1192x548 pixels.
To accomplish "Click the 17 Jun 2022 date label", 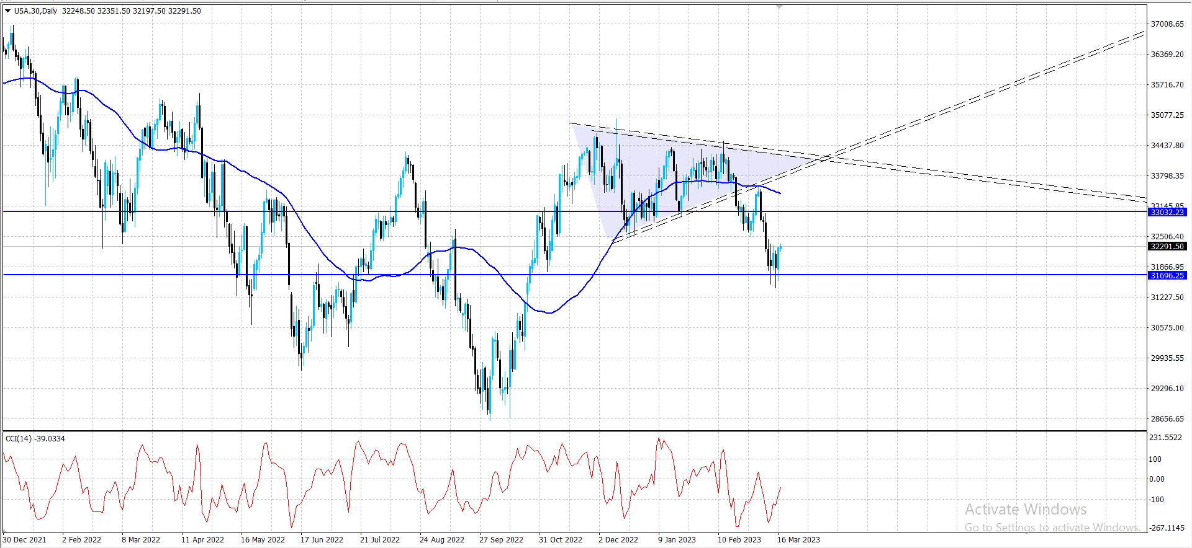I will [x=322, y=540].
